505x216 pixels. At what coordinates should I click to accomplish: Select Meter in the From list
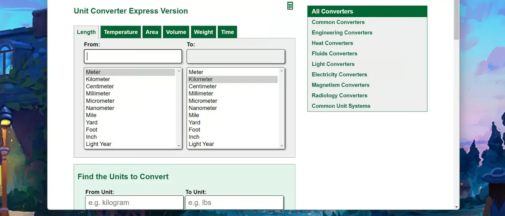click(130, 72)
